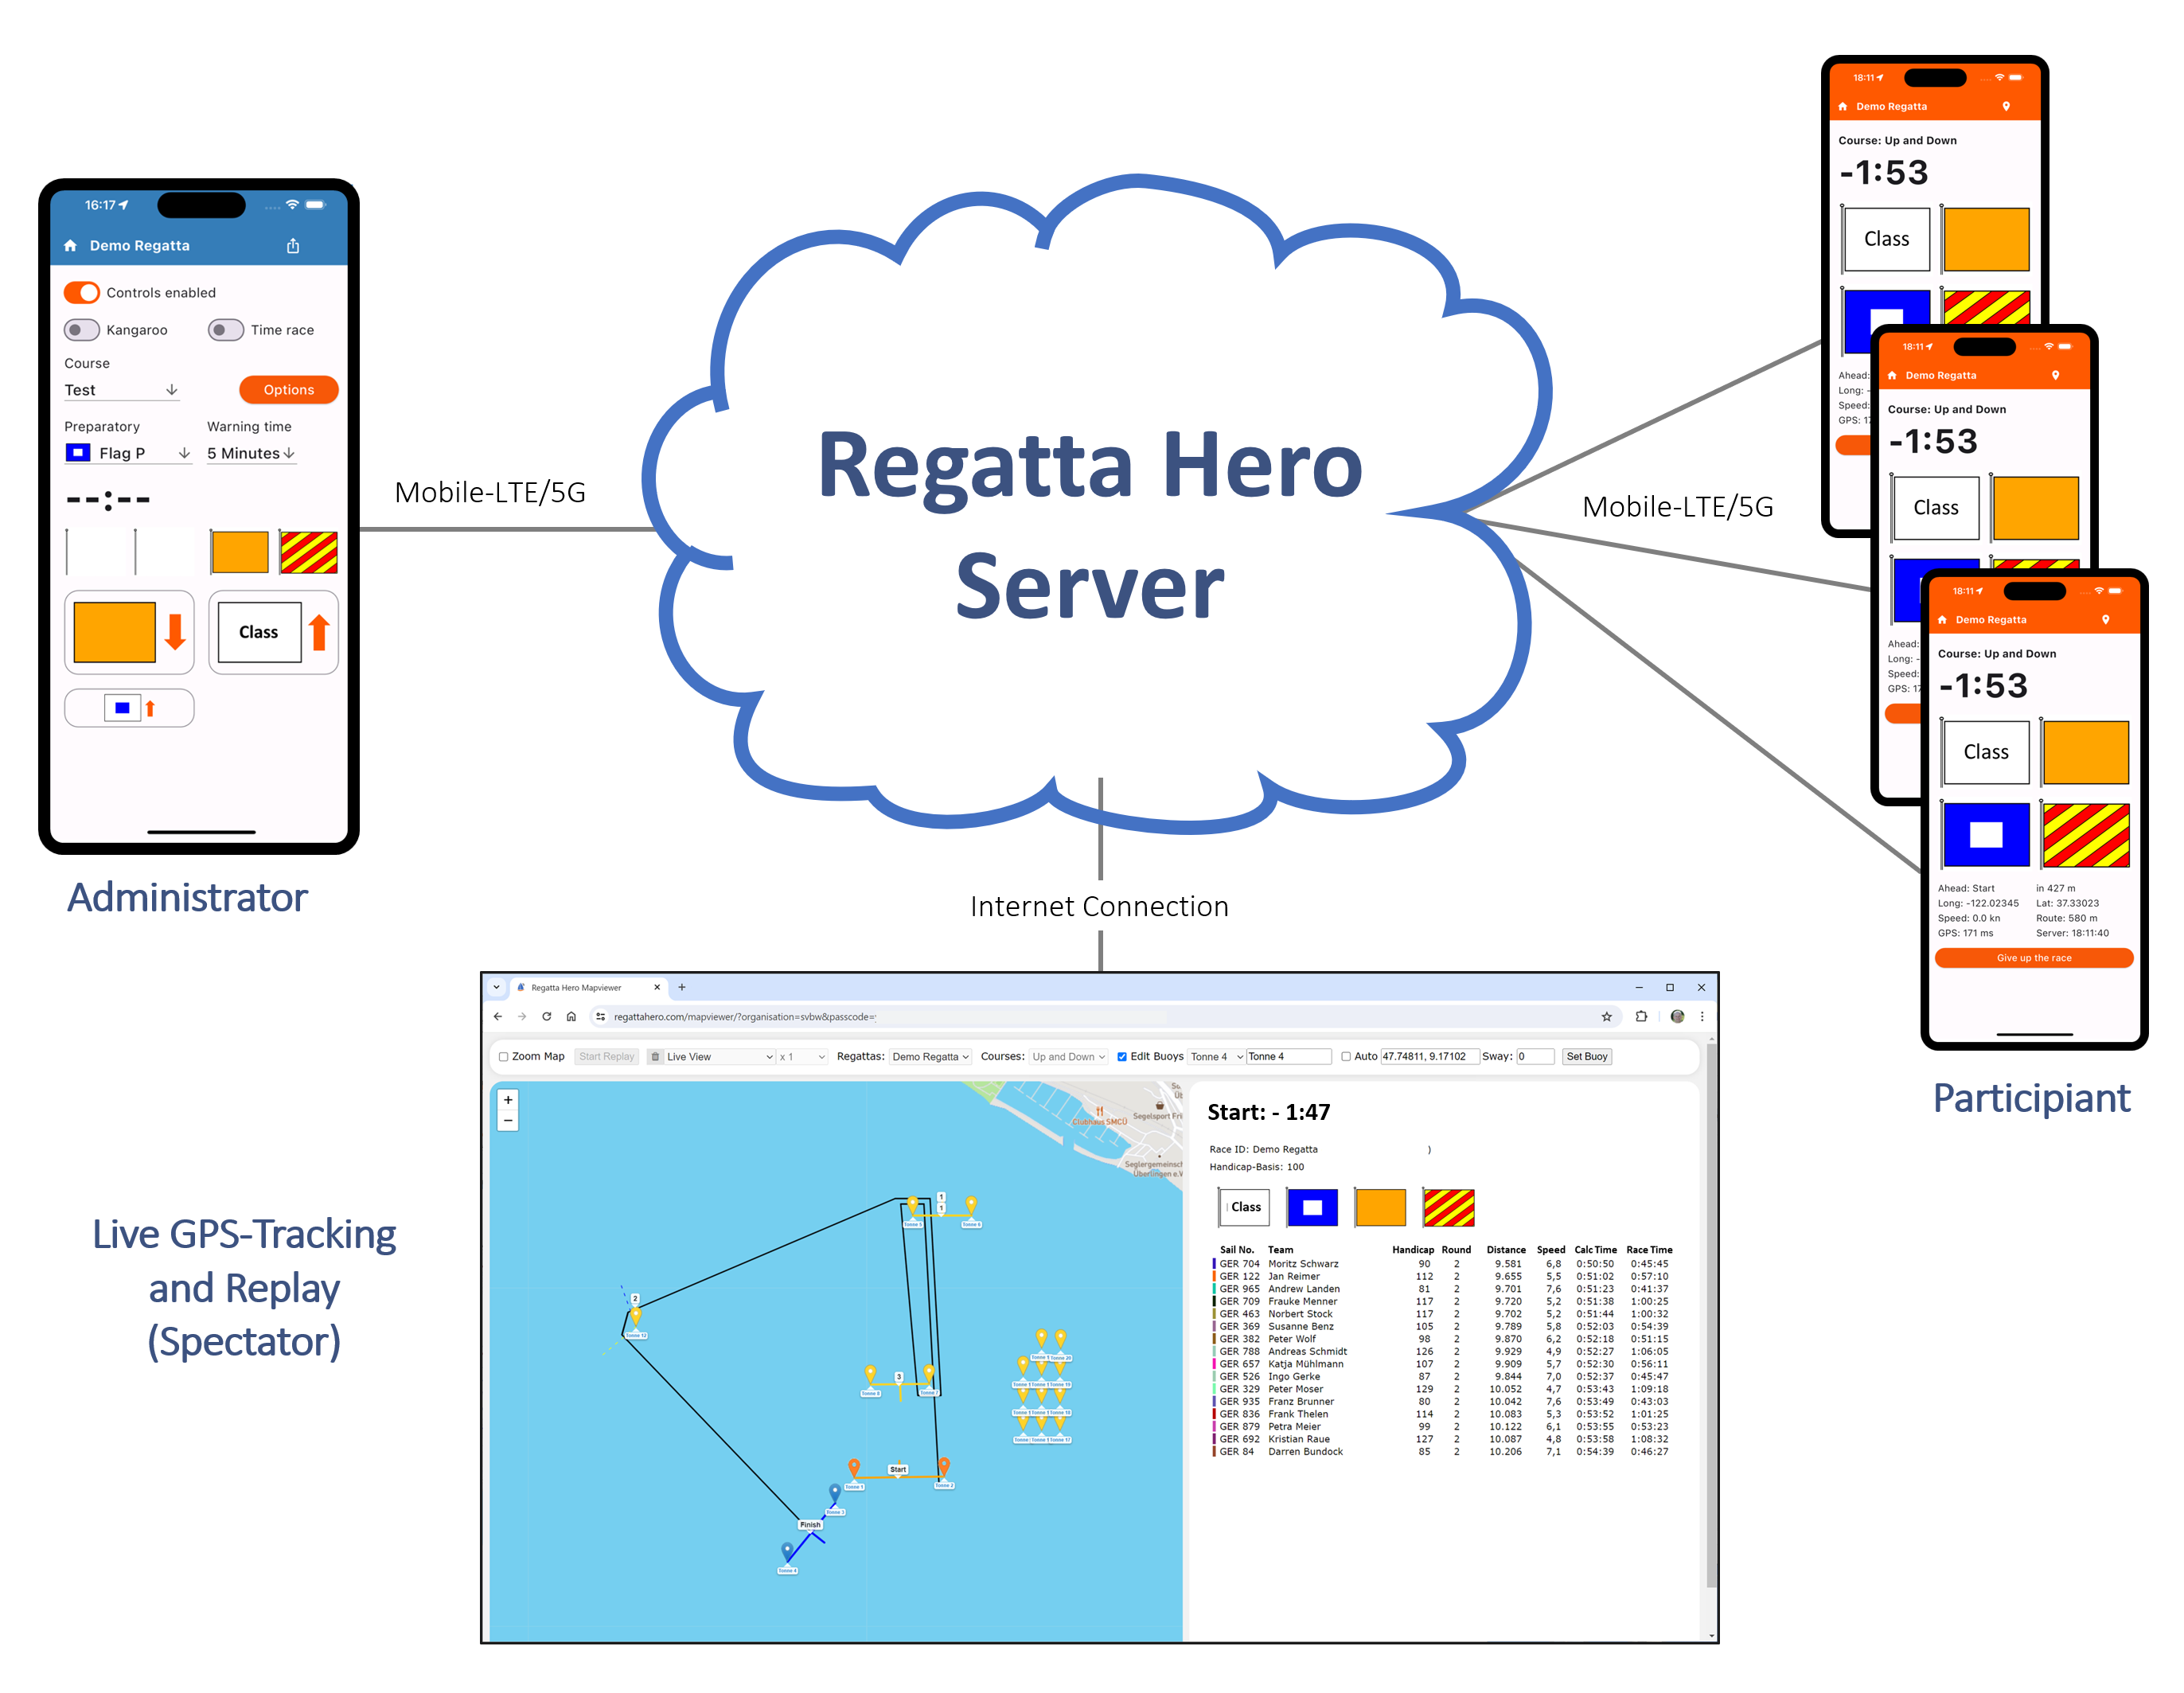Tap the small orange flag on Administrator phone flagpole
The image size is (2184, 1693).
(x=240, y=552)
